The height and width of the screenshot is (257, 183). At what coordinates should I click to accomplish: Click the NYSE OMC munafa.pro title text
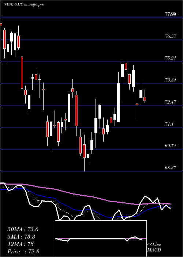click(24, 4)
